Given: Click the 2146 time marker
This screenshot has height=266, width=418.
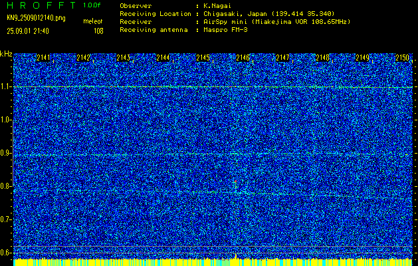Looking at the screenshot, I should [x=243, y=58].
